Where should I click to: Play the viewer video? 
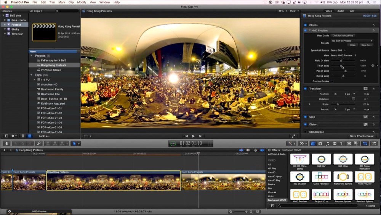[194, 136]
